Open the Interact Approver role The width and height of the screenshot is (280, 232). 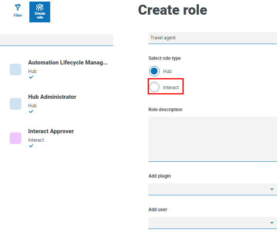coord(51,131)
